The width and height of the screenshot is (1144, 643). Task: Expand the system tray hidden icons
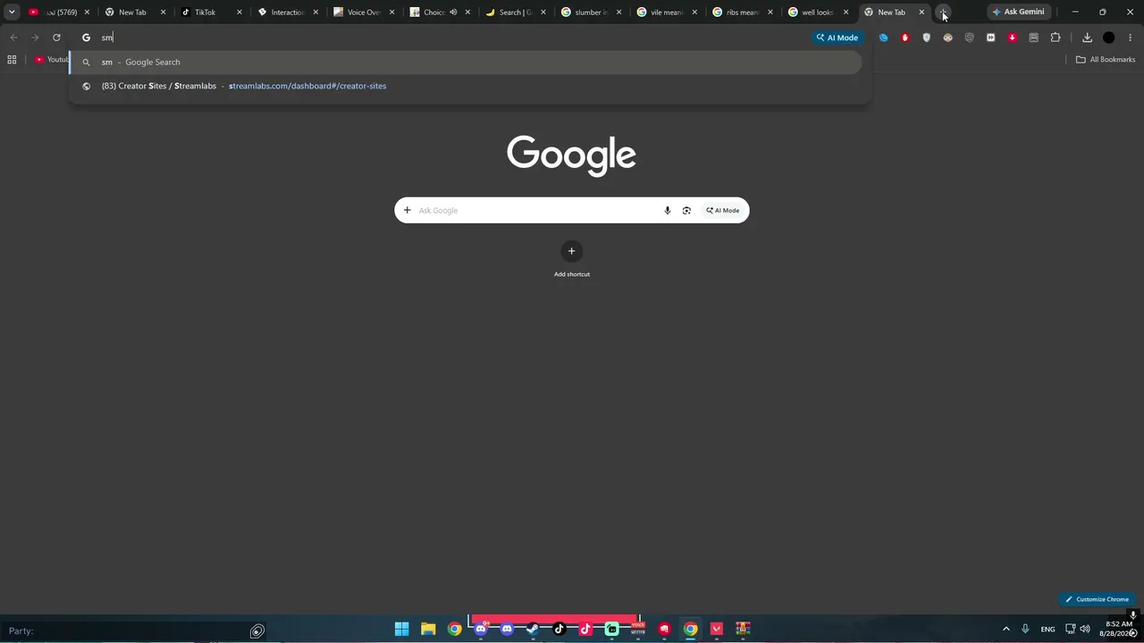pos(1005,629)
